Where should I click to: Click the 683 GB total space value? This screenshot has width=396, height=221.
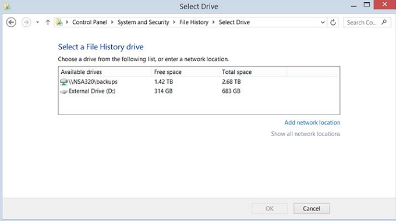231,91
